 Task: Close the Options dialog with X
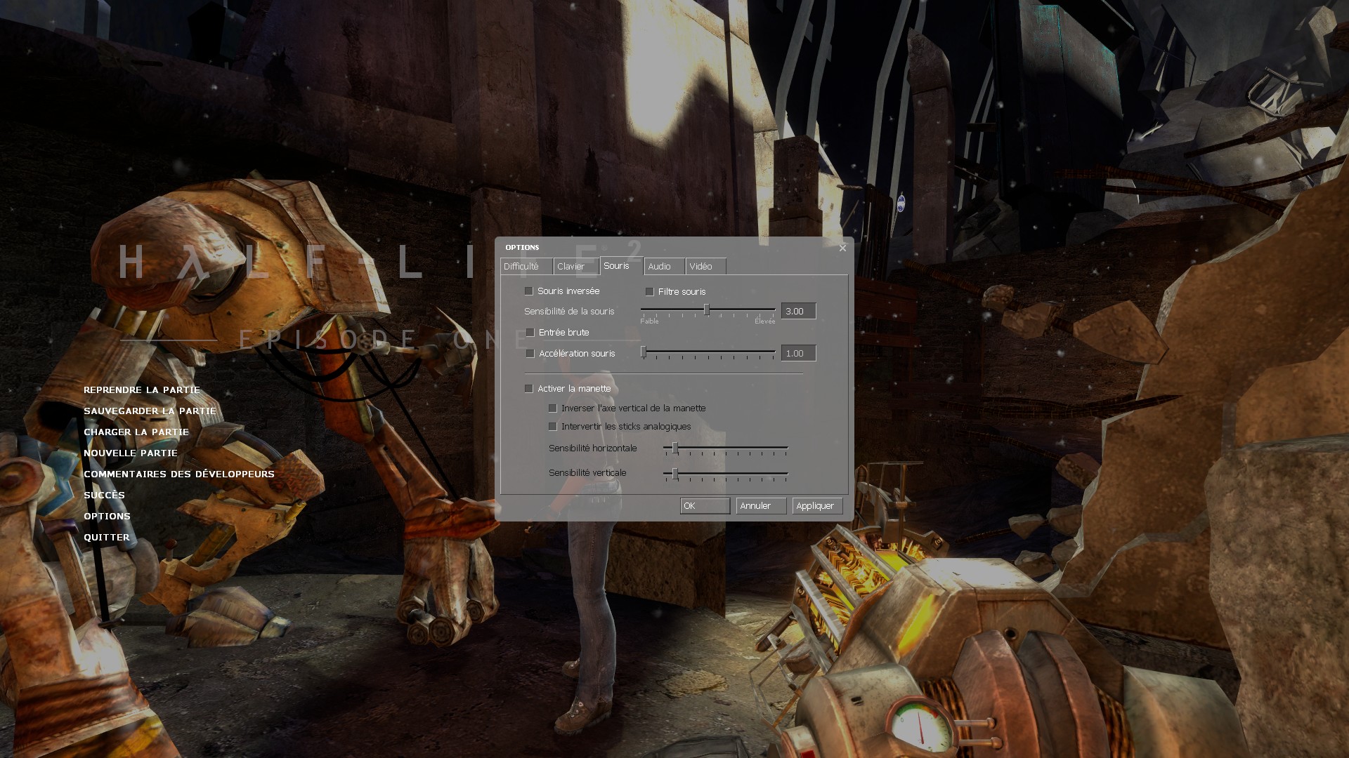coord(842,248)
